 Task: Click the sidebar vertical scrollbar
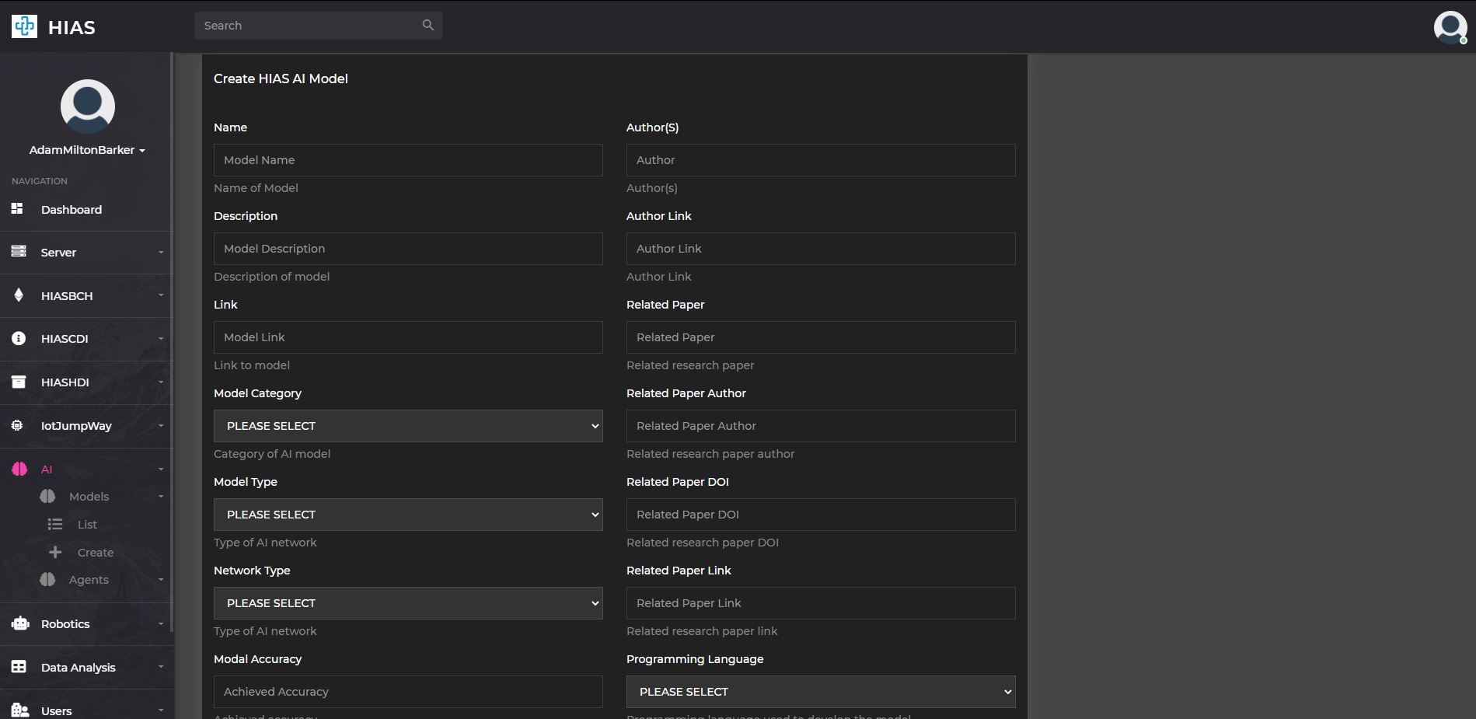(x=171, y=342)
